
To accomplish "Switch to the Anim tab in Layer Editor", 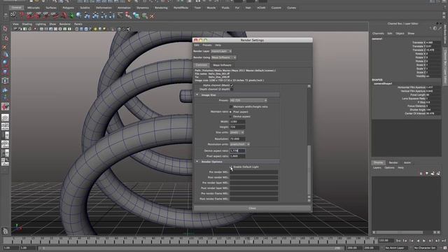I will pyautogui.click(x=407, y=162).
